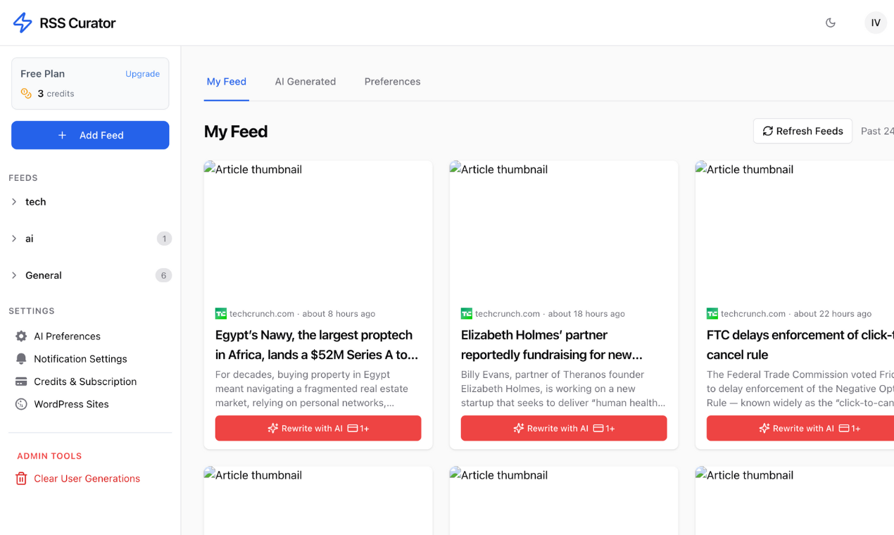Rewrite FTC delays article with AI
This screenshot has width=894, height=535.
click(x=800, y=428)
